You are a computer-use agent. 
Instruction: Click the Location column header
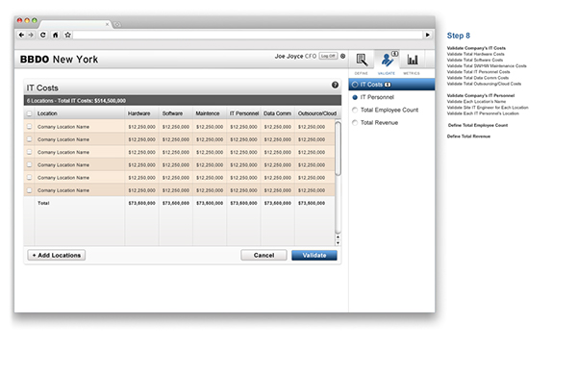(x=47, y=113)
